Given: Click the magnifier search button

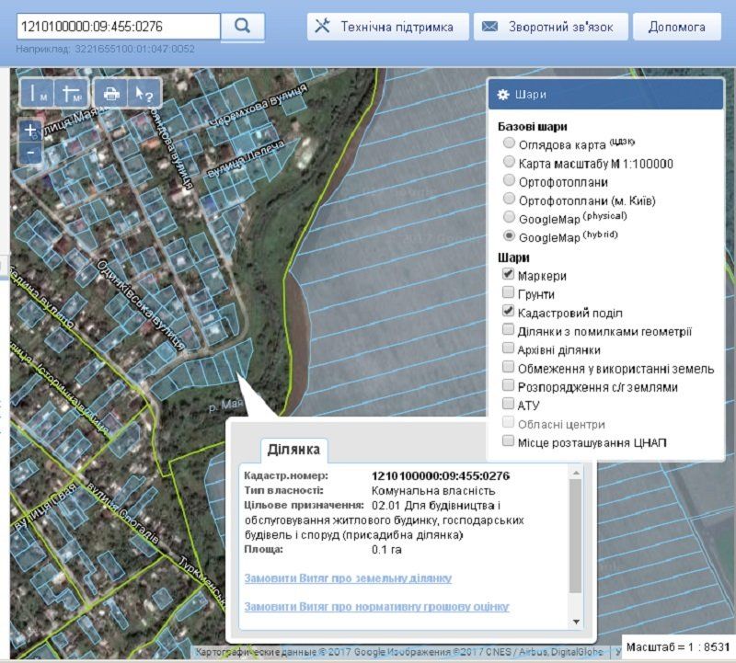Looking at the screenshot, I should 243,26.
